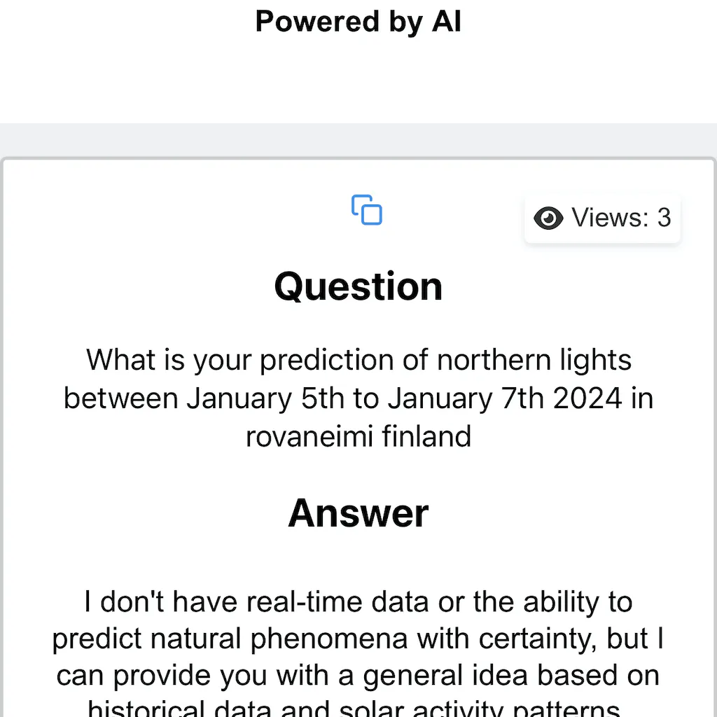This screenshot has height=717, width=717.
Task: Activate the copy icon centered above Question
Action: (366, 209)
